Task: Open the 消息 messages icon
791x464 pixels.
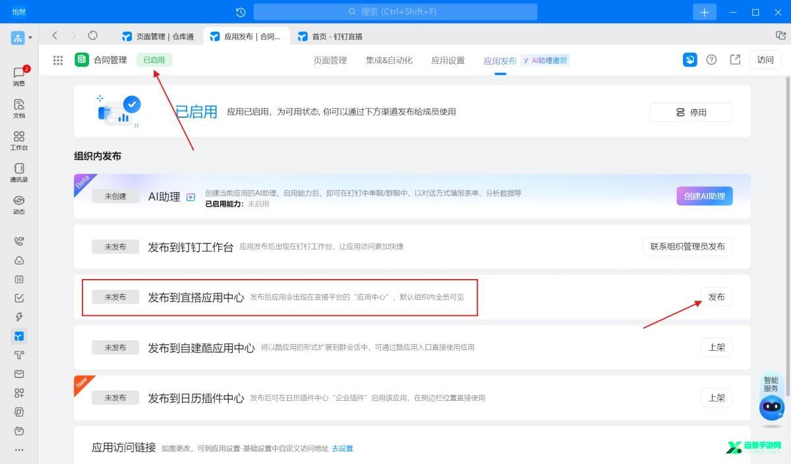Action: 19,76
